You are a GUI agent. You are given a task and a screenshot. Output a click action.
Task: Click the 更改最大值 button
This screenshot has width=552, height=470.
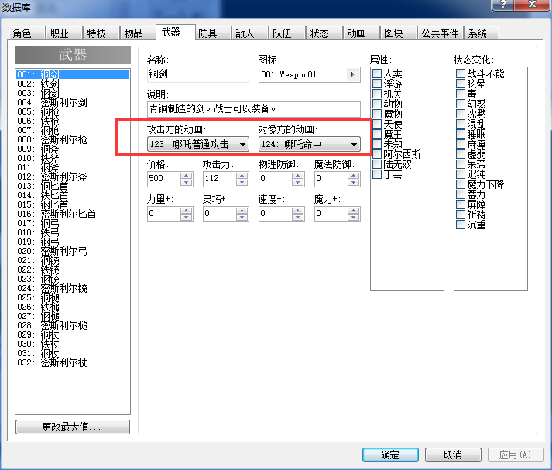(x=73, y=427)
